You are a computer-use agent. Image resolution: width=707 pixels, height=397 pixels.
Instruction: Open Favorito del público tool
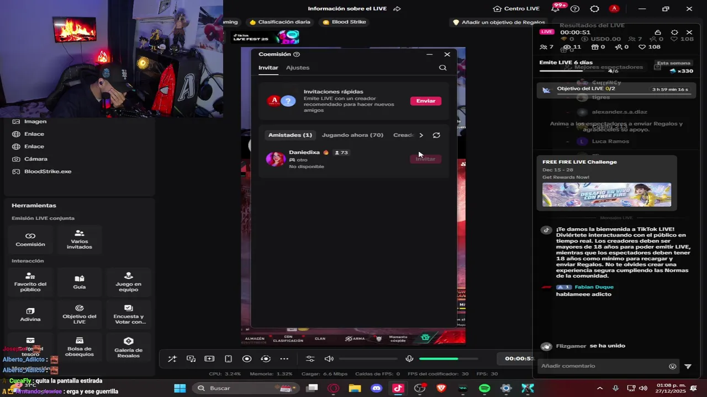[x=30, y=282]
